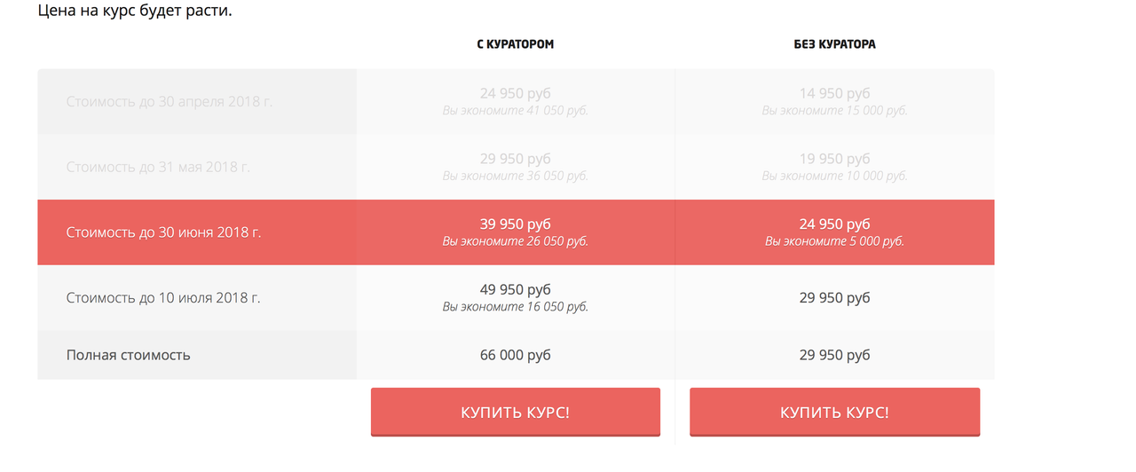Select the 19 950 руб price
This screenshot has width=1136, height=472.
[834, 159]
